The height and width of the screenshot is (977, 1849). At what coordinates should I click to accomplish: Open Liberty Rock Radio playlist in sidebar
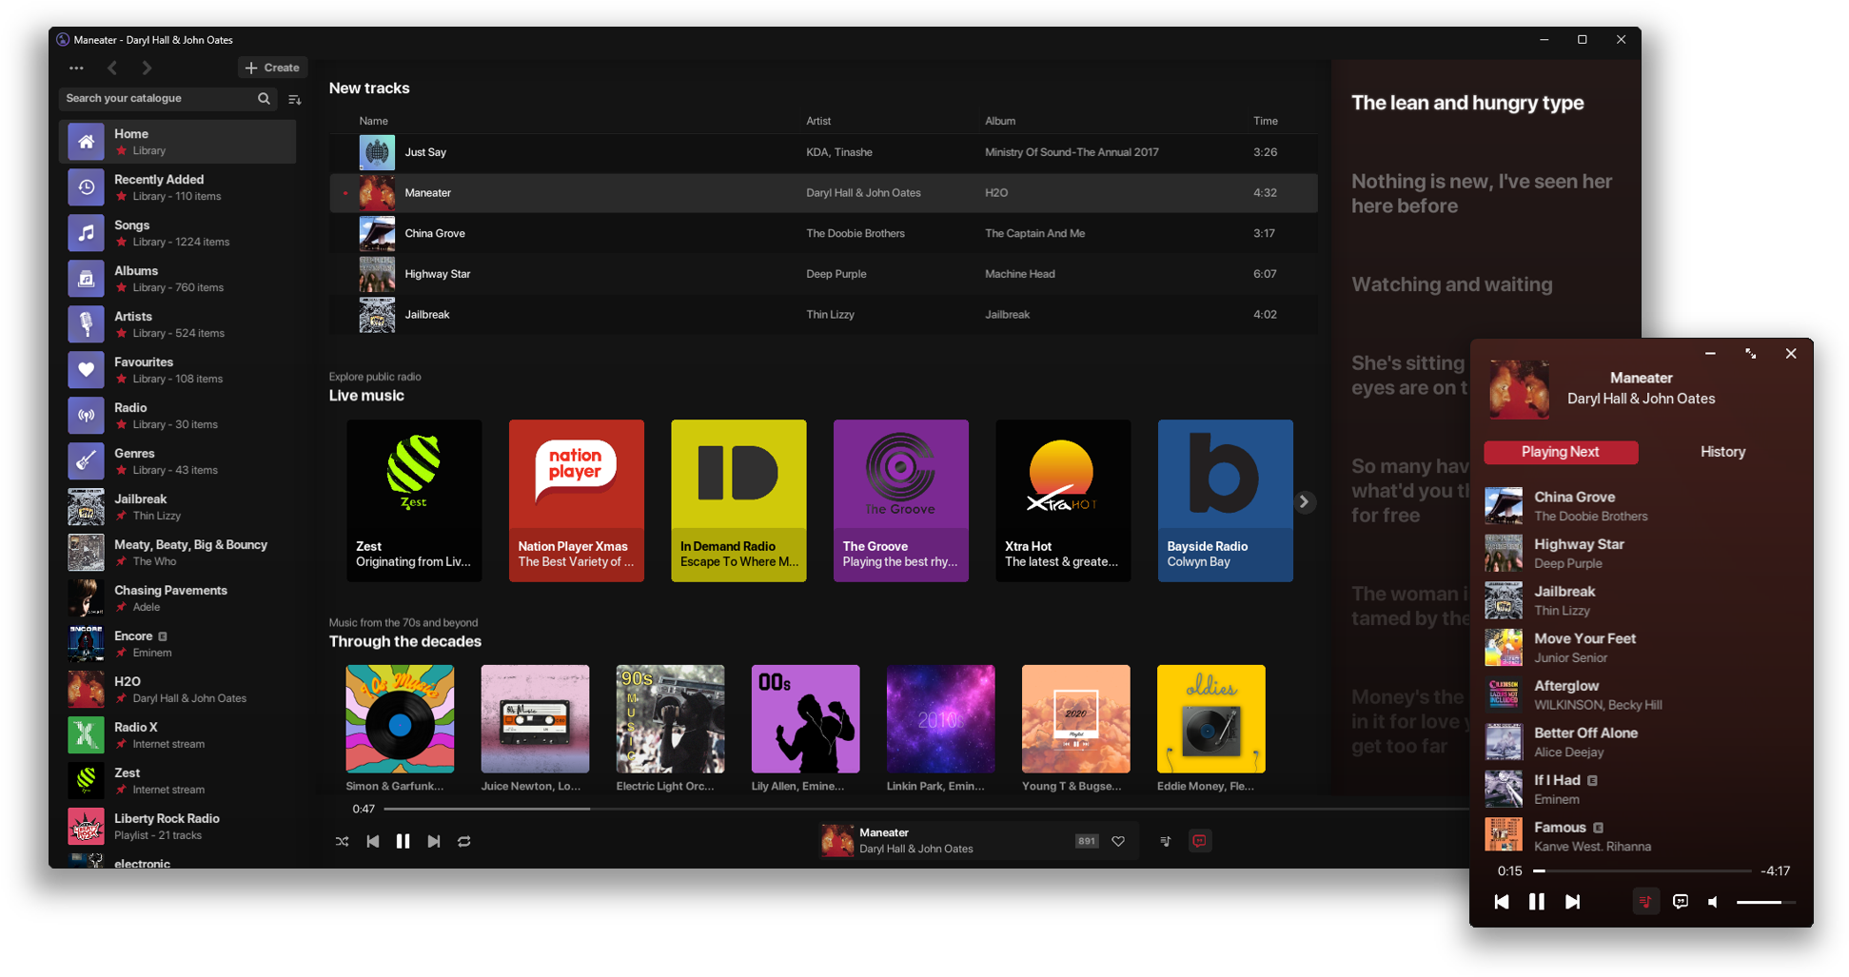click(x=177, y=827)
